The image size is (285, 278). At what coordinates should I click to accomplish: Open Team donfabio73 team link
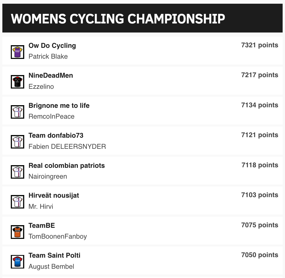pos(56,136)
